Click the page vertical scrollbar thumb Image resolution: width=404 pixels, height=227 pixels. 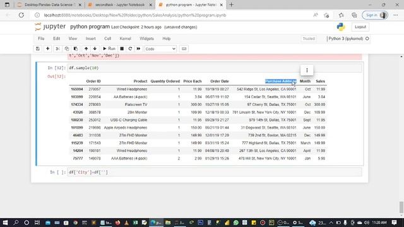point(401,207)
